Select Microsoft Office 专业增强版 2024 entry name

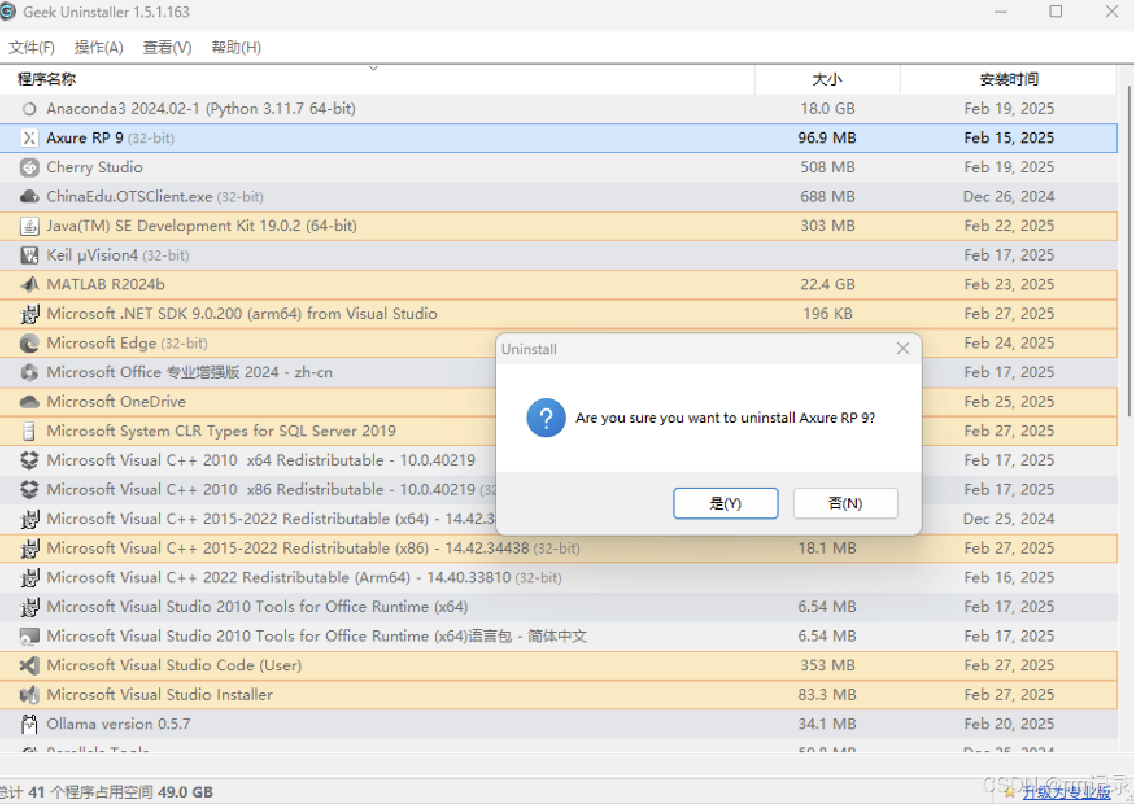(x=189, y=372)
